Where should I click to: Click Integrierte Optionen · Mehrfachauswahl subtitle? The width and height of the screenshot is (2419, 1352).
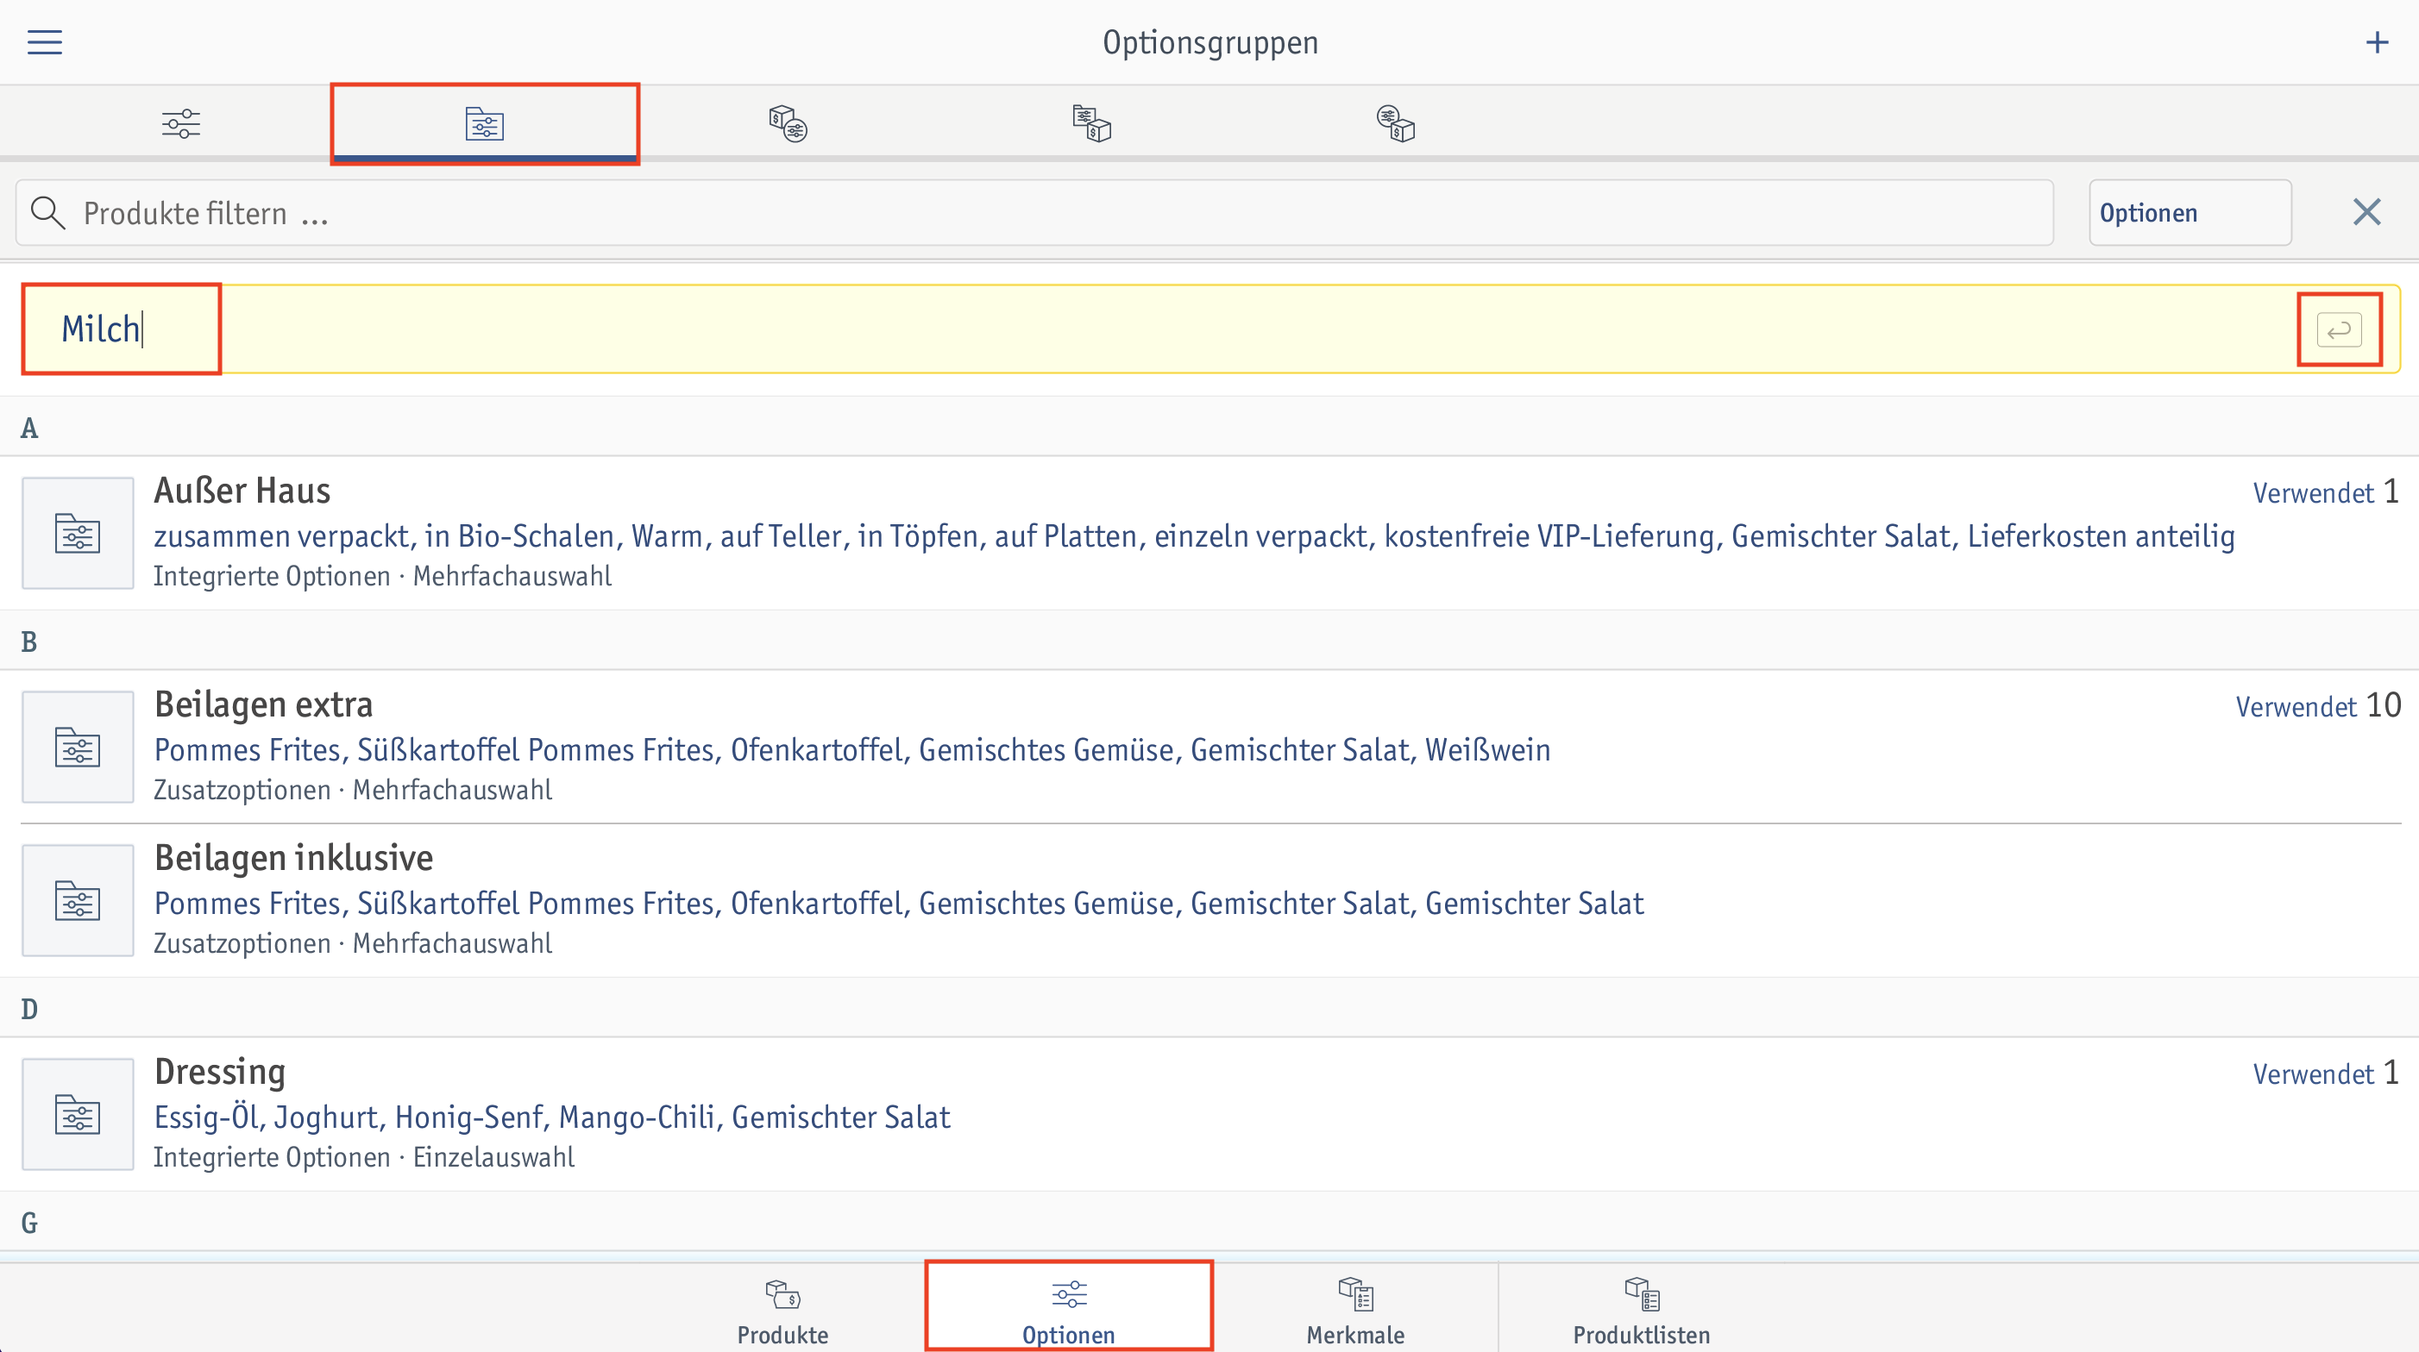coord(382,576)
